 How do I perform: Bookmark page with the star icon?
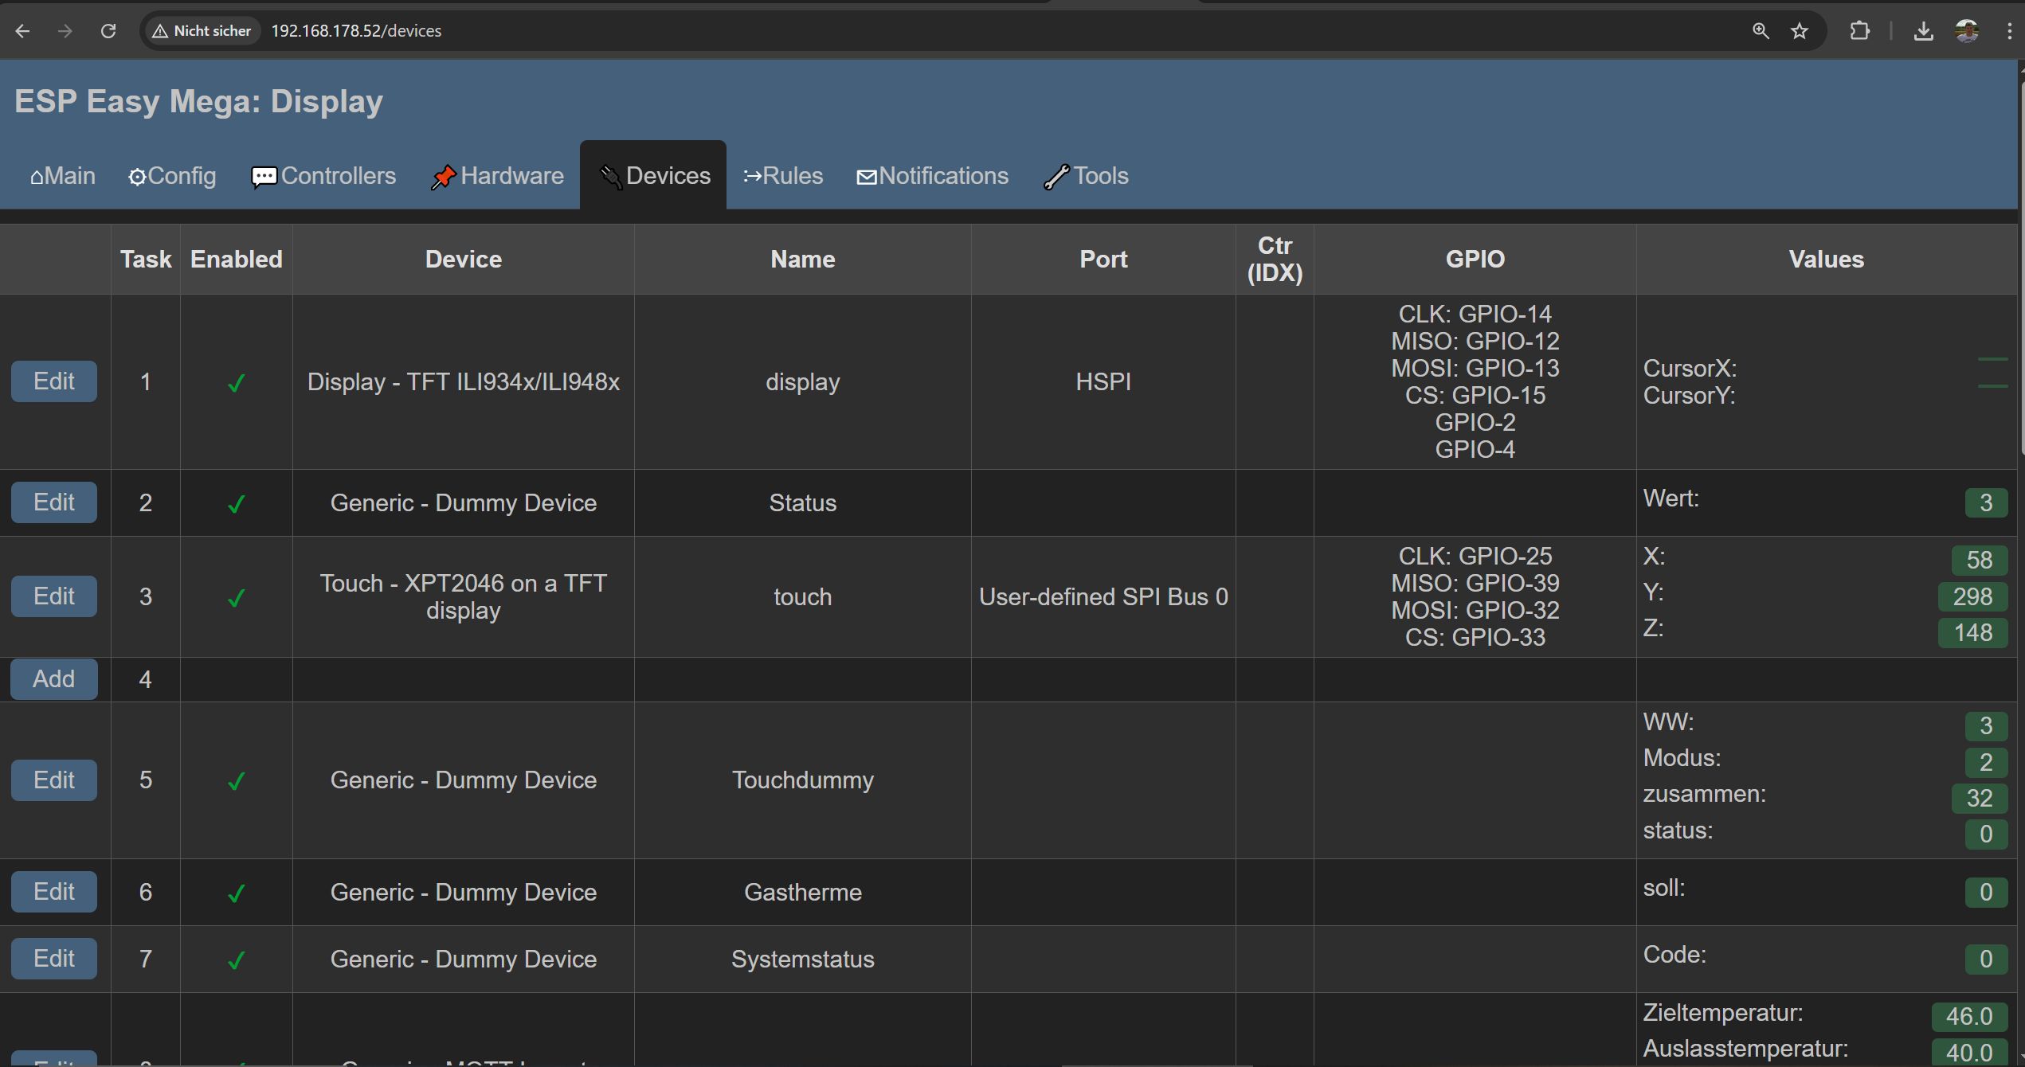tap(1800, 31)
